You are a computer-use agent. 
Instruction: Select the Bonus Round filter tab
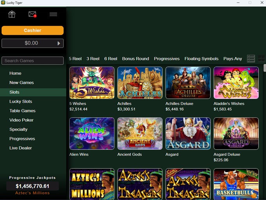136,59
